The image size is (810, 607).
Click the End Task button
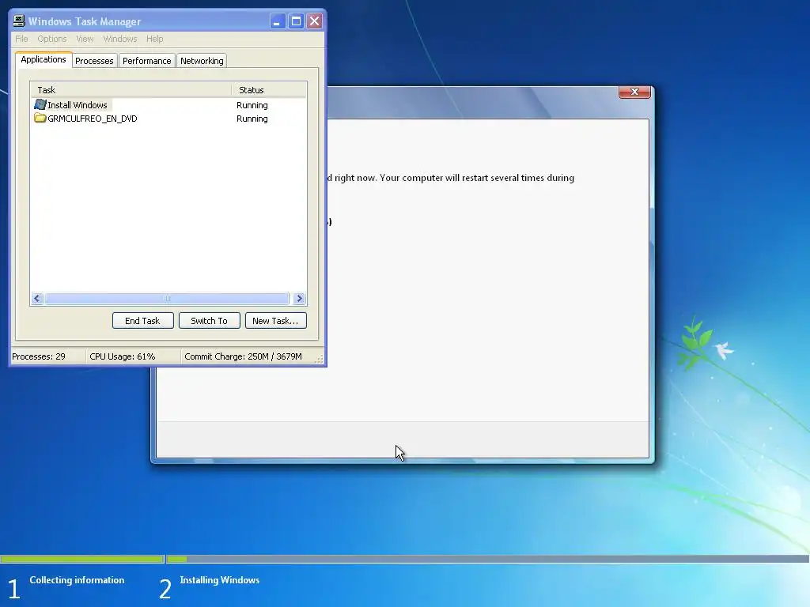pos(142,321)
